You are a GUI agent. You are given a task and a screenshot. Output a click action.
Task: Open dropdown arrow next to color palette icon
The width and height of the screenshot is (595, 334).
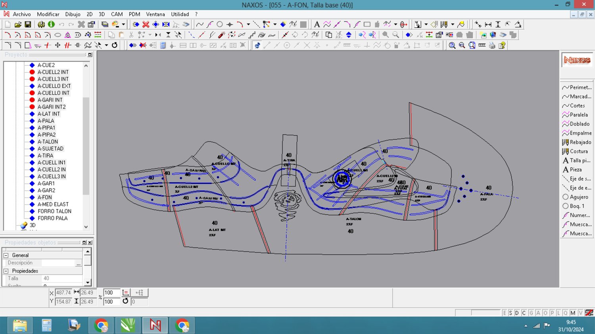click(123, 25)
